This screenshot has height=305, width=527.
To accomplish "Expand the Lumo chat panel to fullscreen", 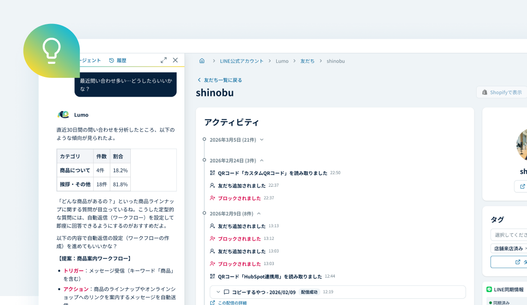I will (x=164, y=60).
